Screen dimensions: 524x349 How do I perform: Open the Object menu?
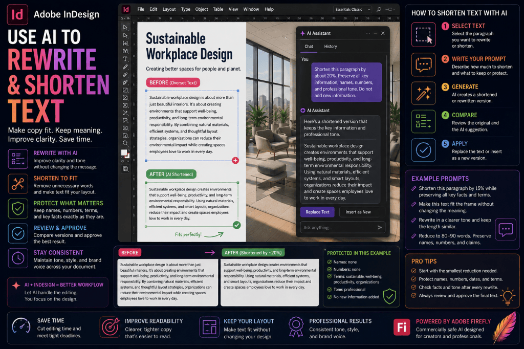pos(202,9)
